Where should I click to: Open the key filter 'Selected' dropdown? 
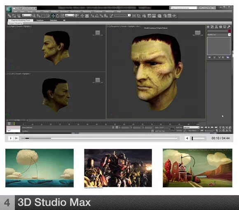click(x=191, y=127)
